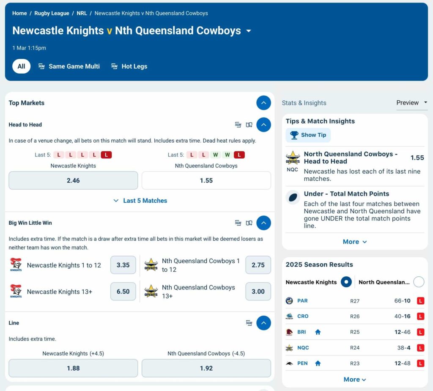Toggle the Show Tip button
Screen dimensions: 433x391
[308, 135]
